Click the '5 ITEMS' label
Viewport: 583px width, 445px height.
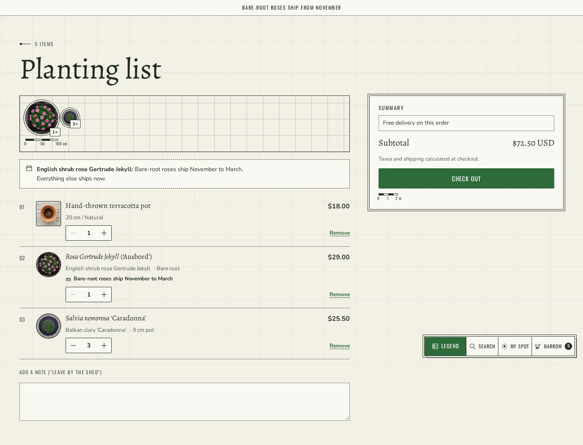(44, 44)
